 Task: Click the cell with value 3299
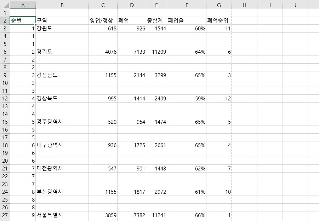tap(156, 75)
